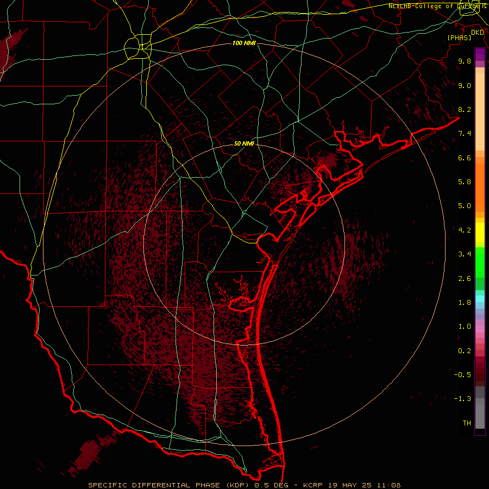Screen dimensions: 489x489
Task: Click the Specific Differential Phase caption
Action: coord(244,485)
